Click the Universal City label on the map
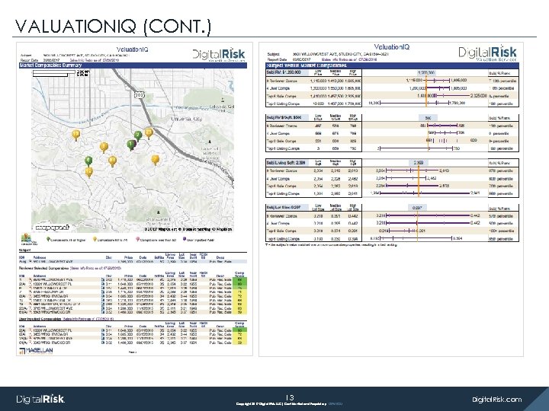 tap(186, 119)
